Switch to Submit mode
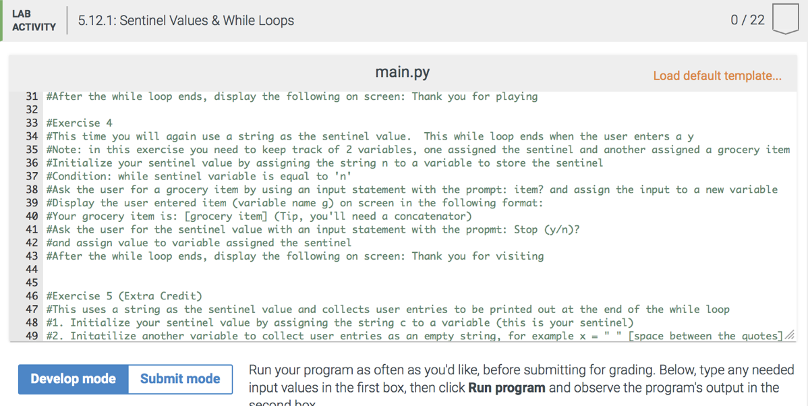Image resolution: width=808 pixels, height=406 pixels. tap(179, 379)
